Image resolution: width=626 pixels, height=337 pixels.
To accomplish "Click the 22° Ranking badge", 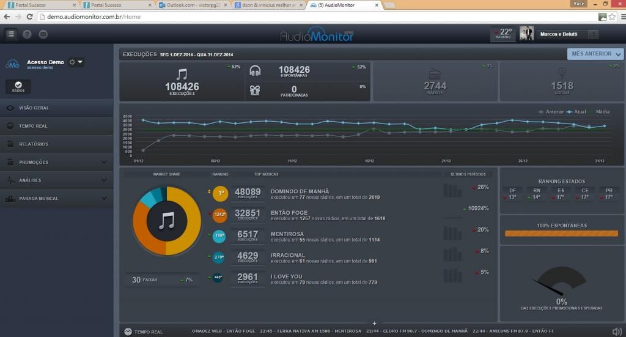I will pos(503,34).
